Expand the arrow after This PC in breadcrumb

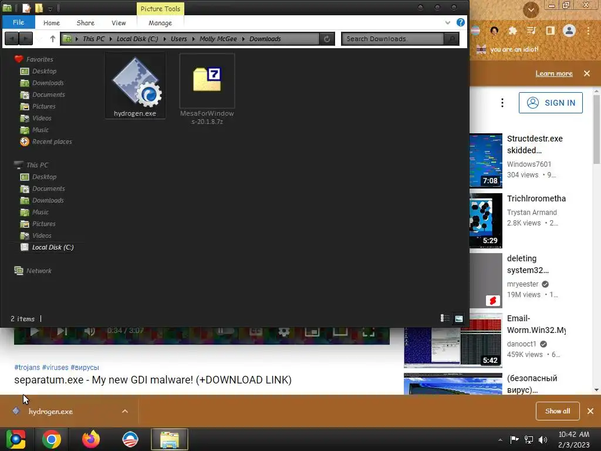click(x=111, y=39)
